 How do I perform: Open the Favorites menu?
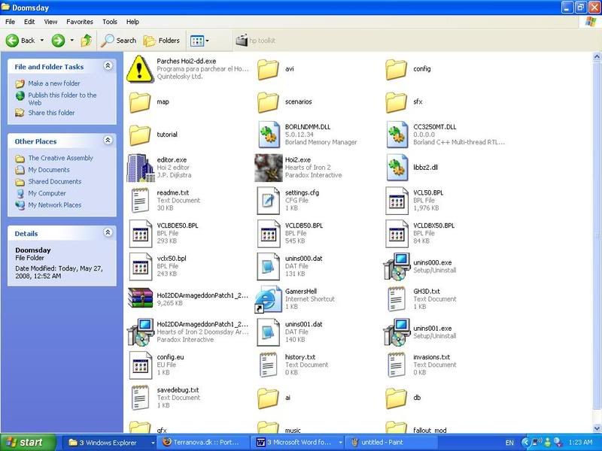click(x=80, y=22)
